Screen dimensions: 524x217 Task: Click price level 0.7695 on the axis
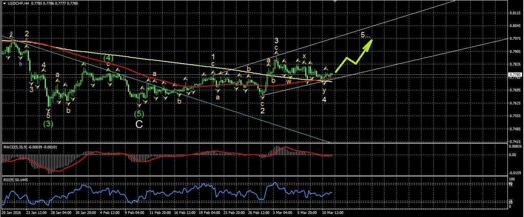[x=515, y=90]
